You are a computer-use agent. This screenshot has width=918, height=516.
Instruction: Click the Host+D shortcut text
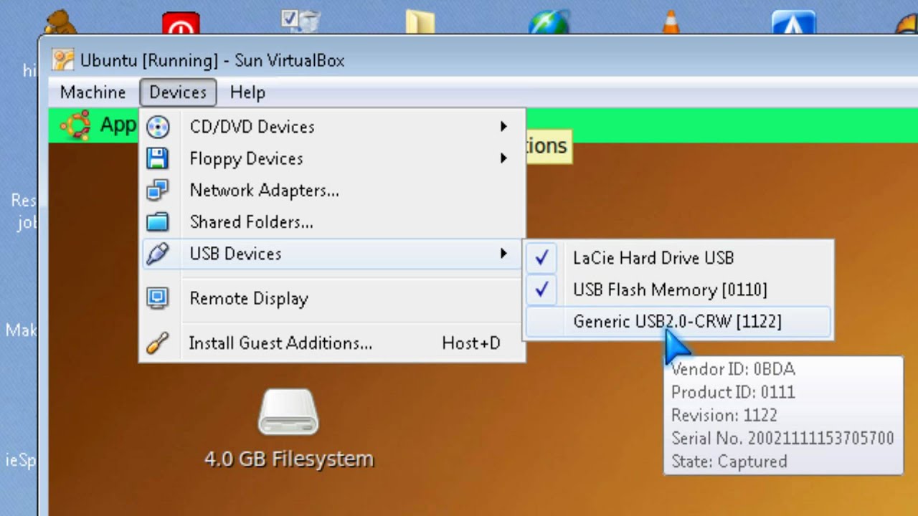(471, 343)
